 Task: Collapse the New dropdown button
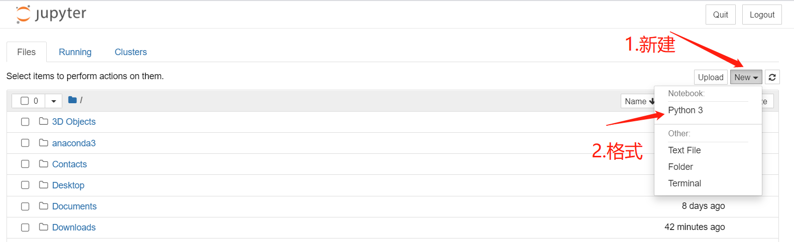[x=746, y=77]
